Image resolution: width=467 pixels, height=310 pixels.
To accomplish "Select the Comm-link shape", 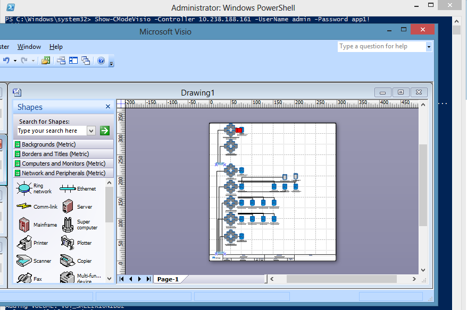I will pos(24,206).
